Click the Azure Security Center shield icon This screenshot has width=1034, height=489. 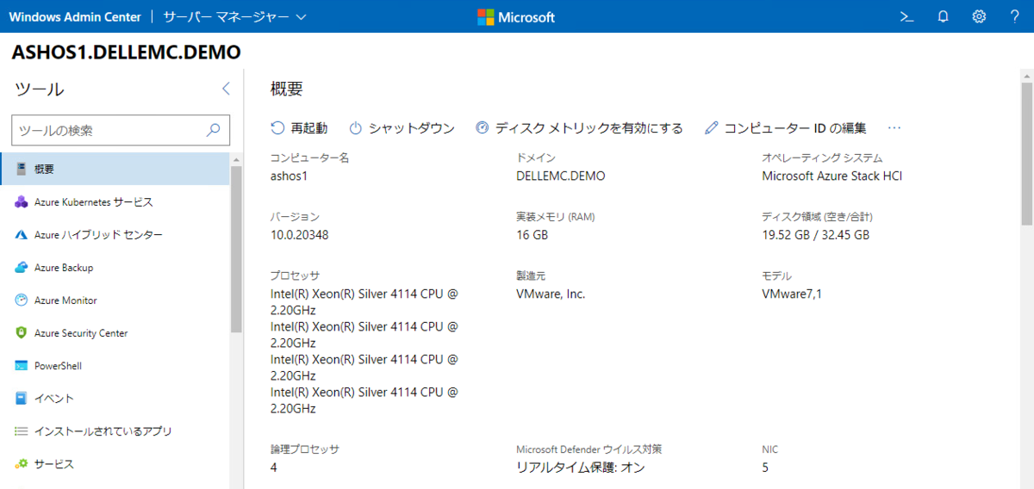click(22, 332)
